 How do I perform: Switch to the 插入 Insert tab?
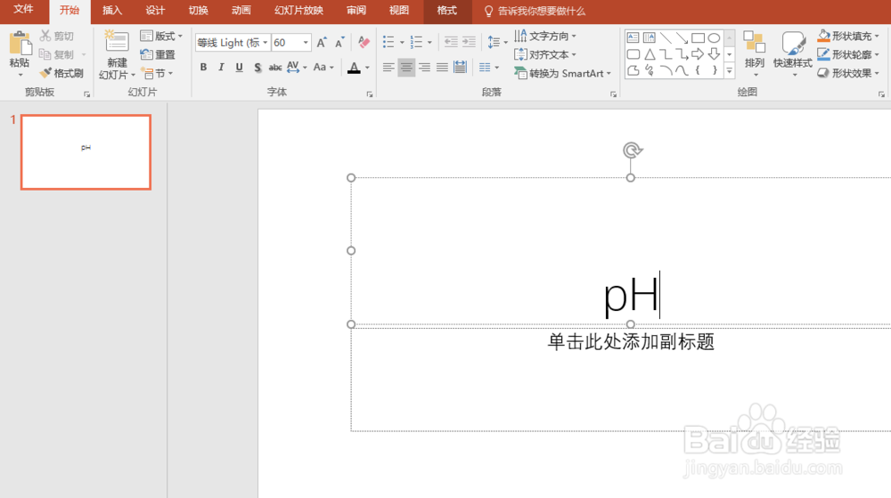tap(112, 10)
